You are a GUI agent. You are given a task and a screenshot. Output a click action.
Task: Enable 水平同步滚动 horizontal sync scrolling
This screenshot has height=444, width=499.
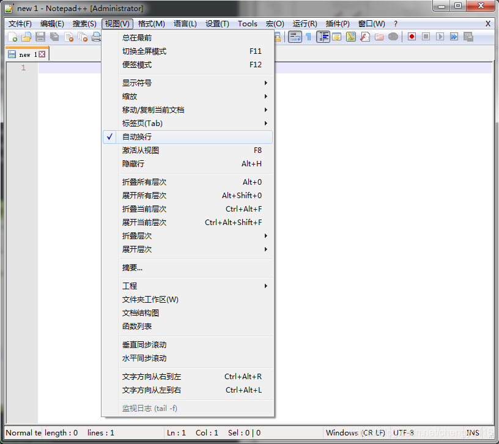[x=188, y=358]
